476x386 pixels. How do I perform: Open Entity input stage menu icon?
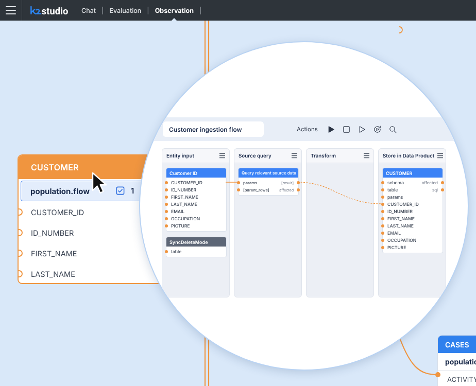point(222,155)
